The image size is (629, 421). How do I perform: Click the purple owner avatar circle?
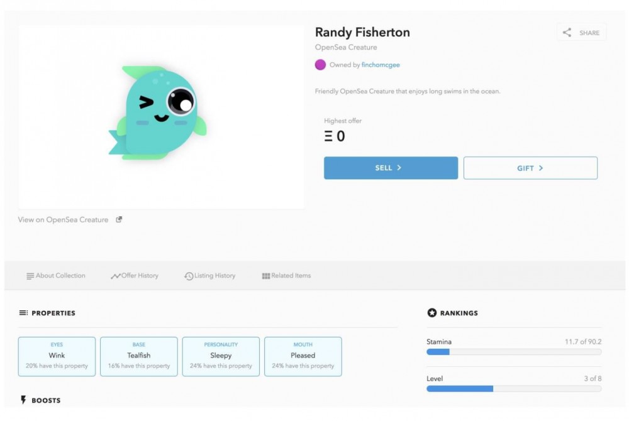[x=320, y=65]
